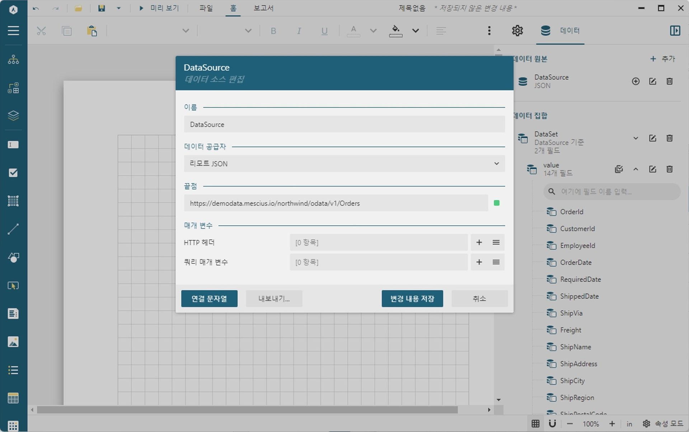Open the 데이터 panel database icon

[x=545, y=31]
